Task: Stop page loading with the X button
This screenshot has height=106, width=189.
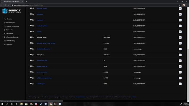Action: [8, 5]
